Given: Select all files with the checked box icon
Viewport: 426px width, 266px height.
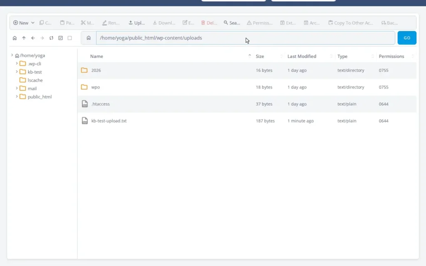Looking at the screenshot, I should (61, 38).
